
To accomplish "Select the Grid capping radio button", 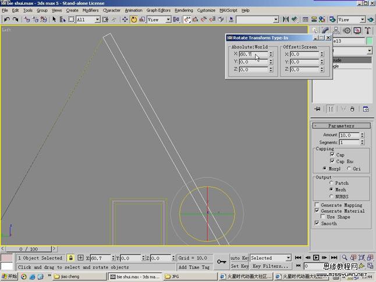I will tap(349, 169).
